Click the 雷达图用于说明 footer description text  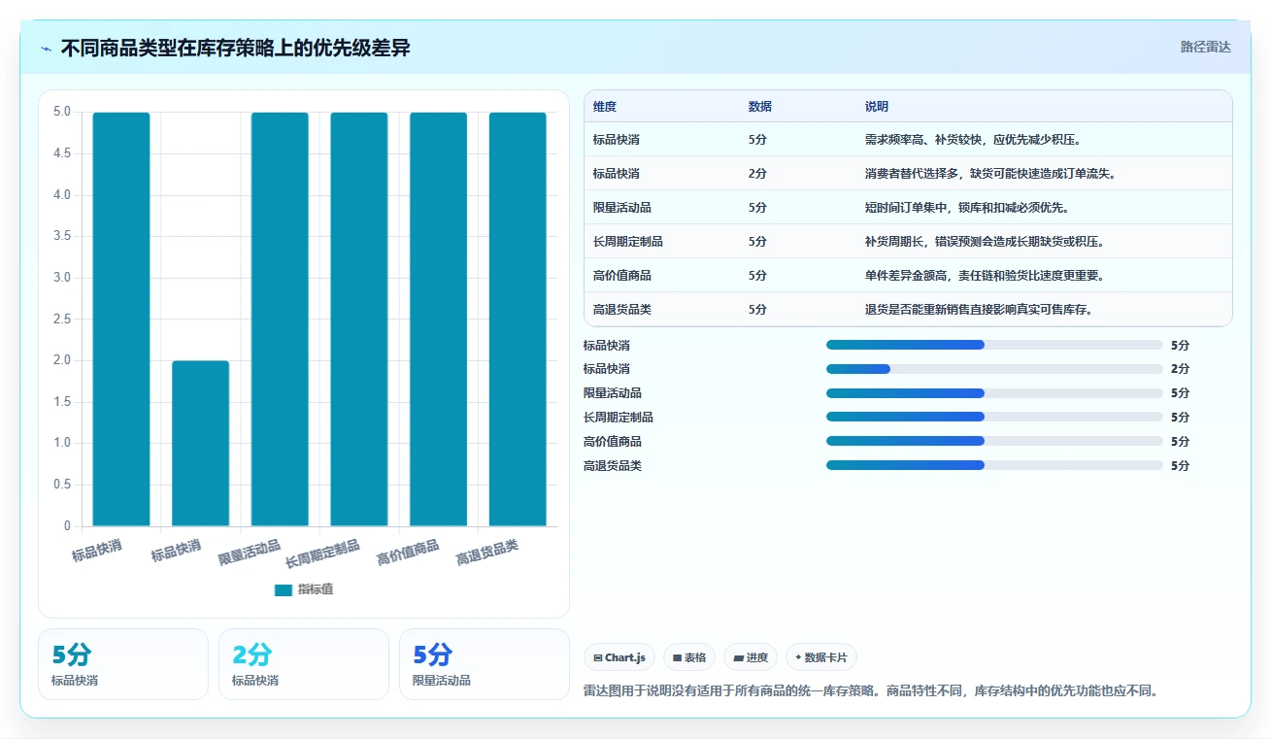tap(871, 691)
